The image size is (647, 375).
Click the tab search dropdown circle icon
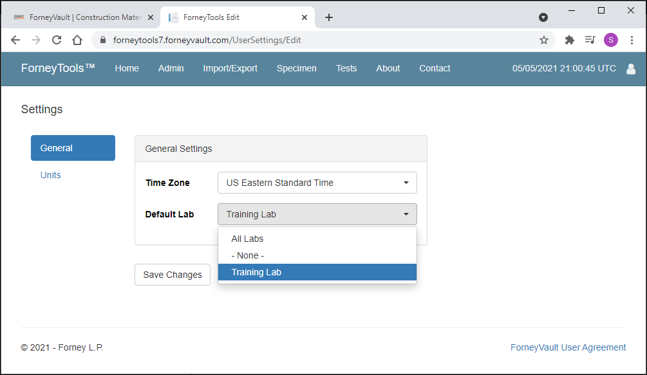coord(543,17)
